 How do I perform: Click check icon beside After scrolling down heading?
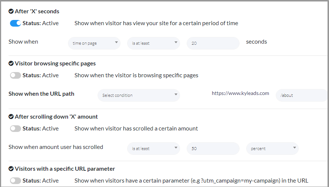tap(11, 117)
